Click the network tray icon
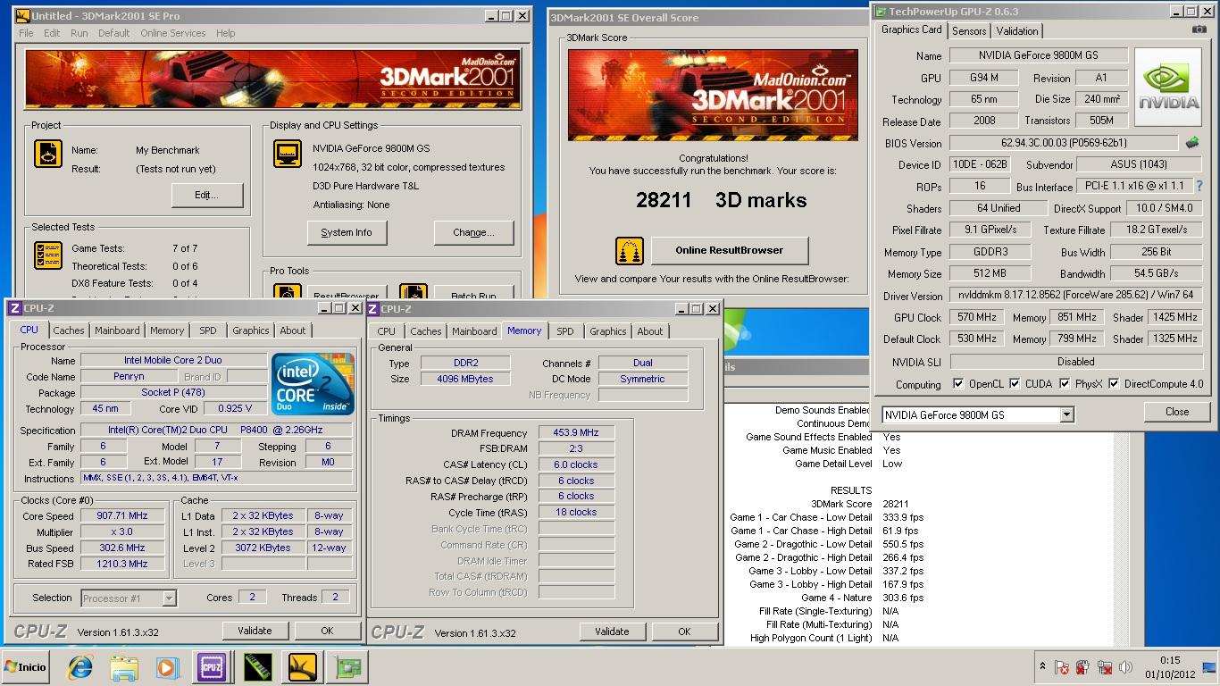This screenshot has width=1220, height=686. [x=1104, y=667]
